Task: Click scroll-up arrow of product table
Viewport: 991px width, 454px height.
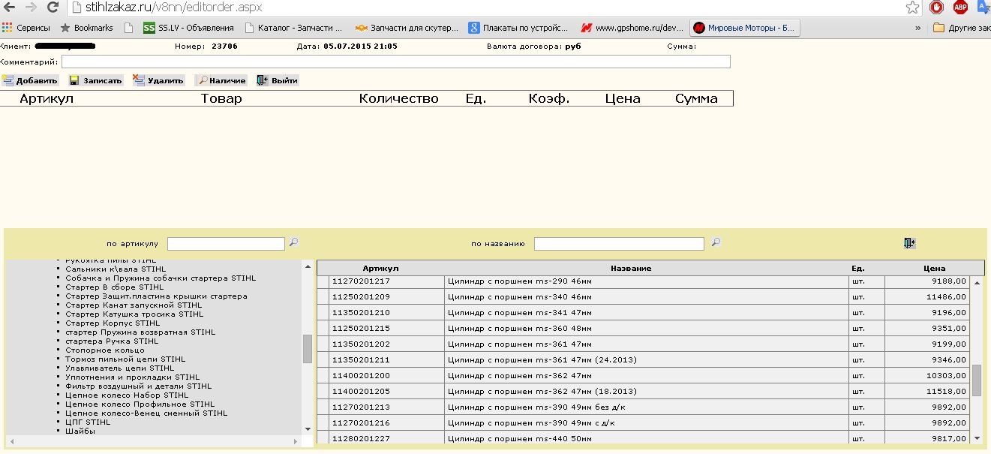Action: (977, 284)
